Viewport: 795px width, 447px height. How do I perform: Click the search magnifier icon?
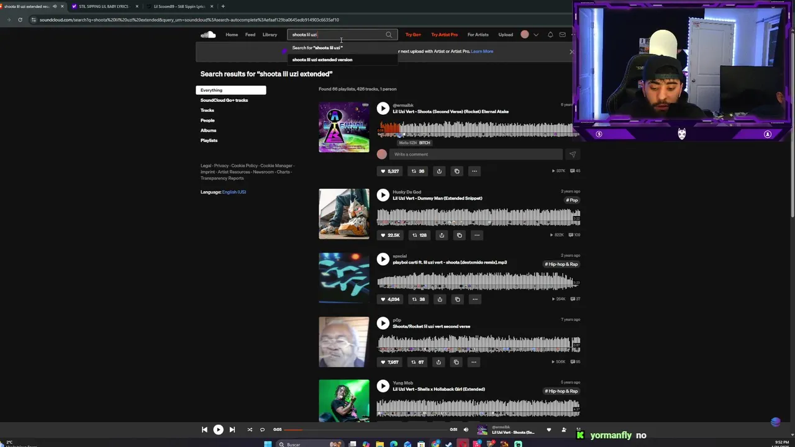coord(389,35)
